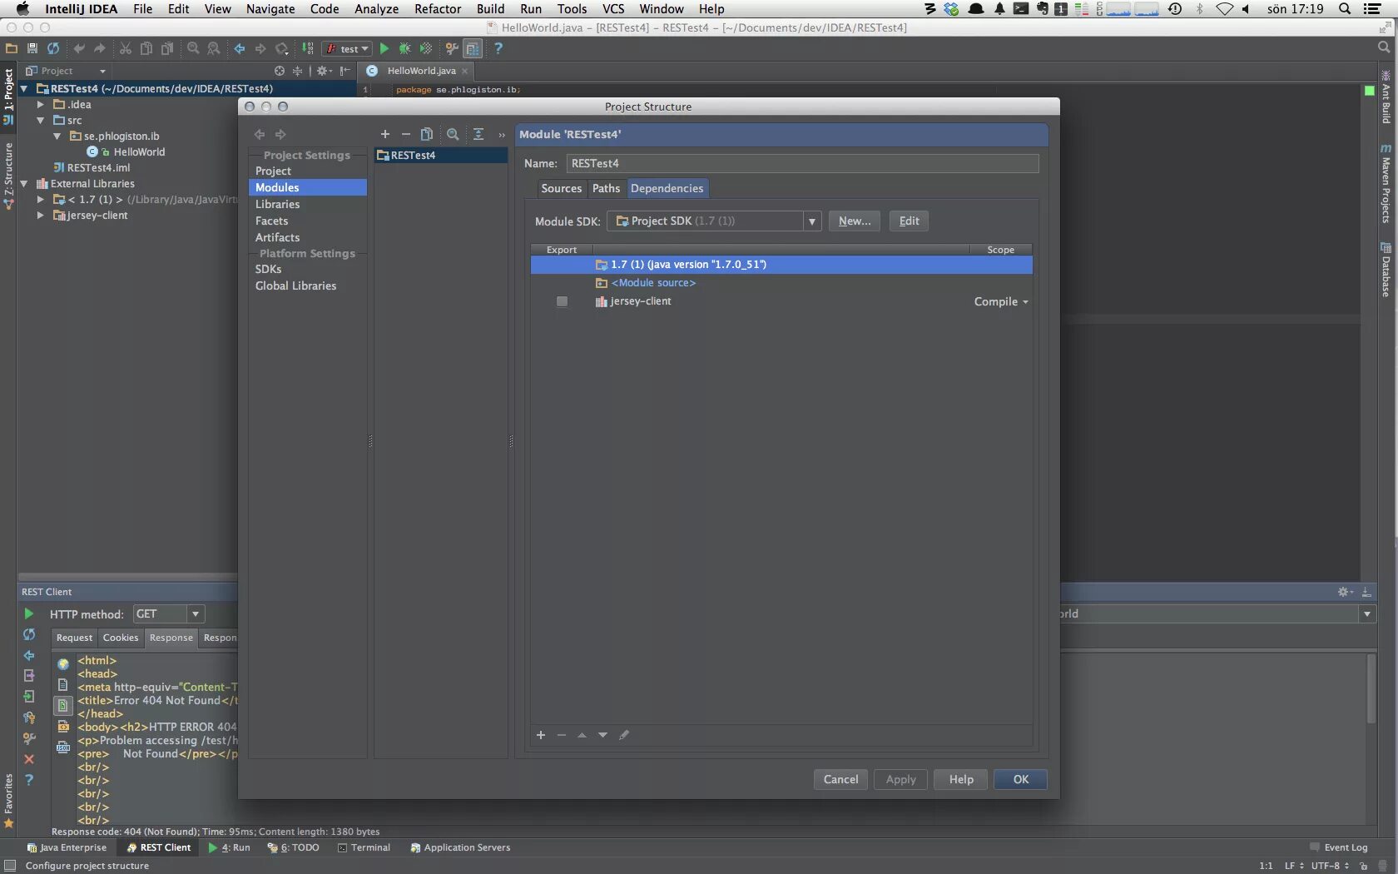Switch to the Cookies tab in REST Client
This screenshot has width=1398, height=874.
coord(121,638)
